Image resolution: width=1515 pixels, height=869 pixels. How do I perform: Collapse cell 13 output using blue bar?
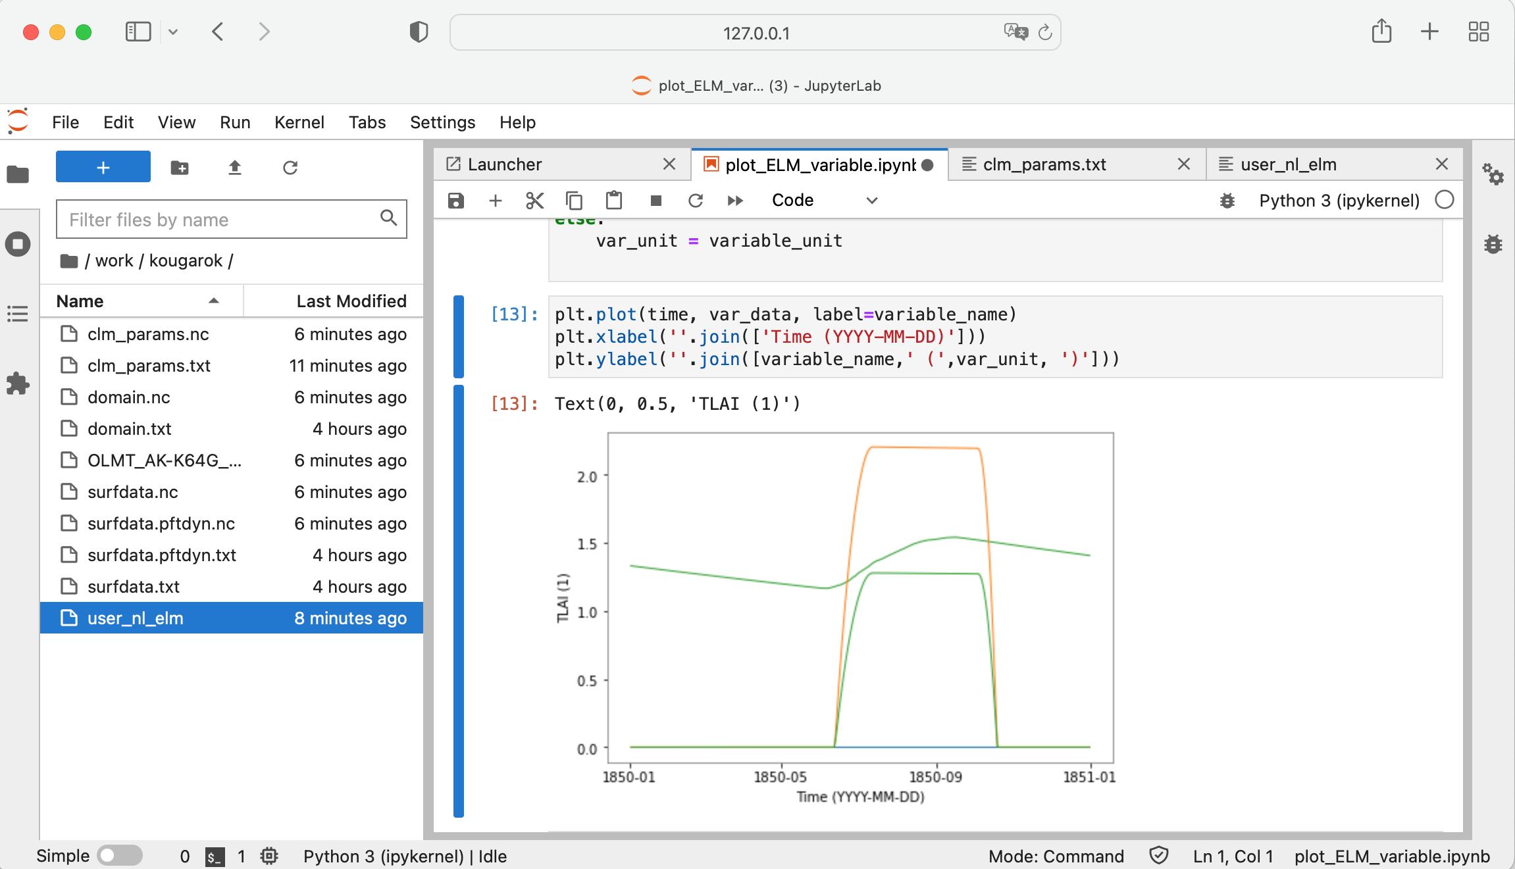coord(459,601)
